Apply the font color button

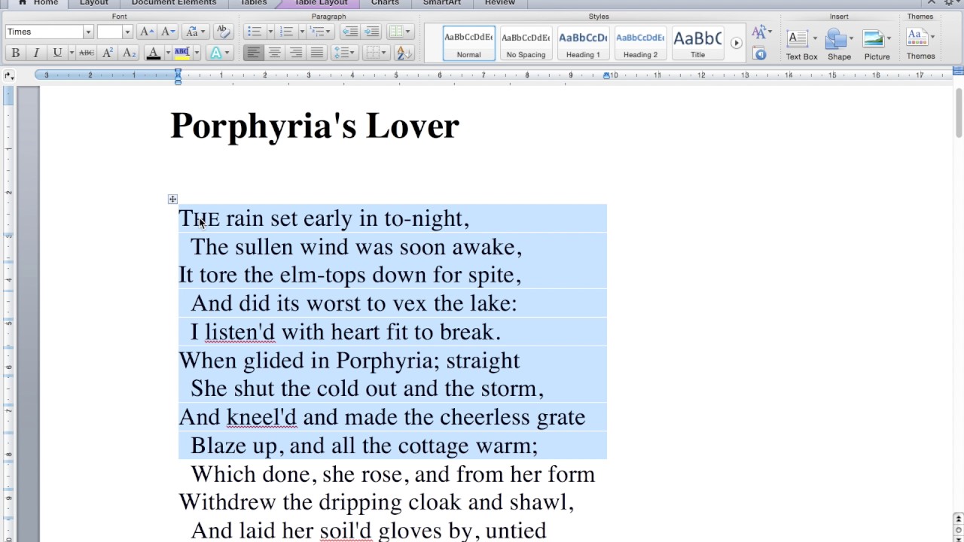click(x=153, y=53)
